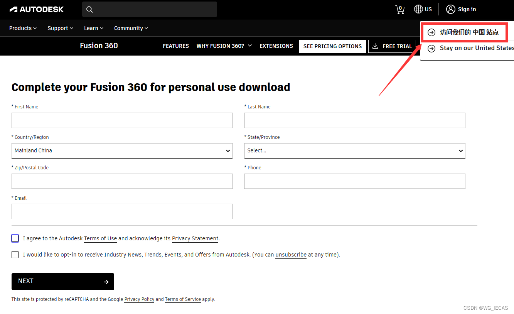Expand the Learn menu

point(94,28)
